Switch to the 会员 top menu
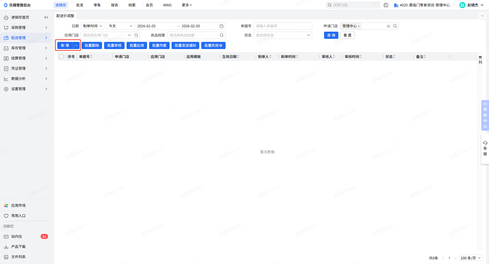 [x=149, y=5]
